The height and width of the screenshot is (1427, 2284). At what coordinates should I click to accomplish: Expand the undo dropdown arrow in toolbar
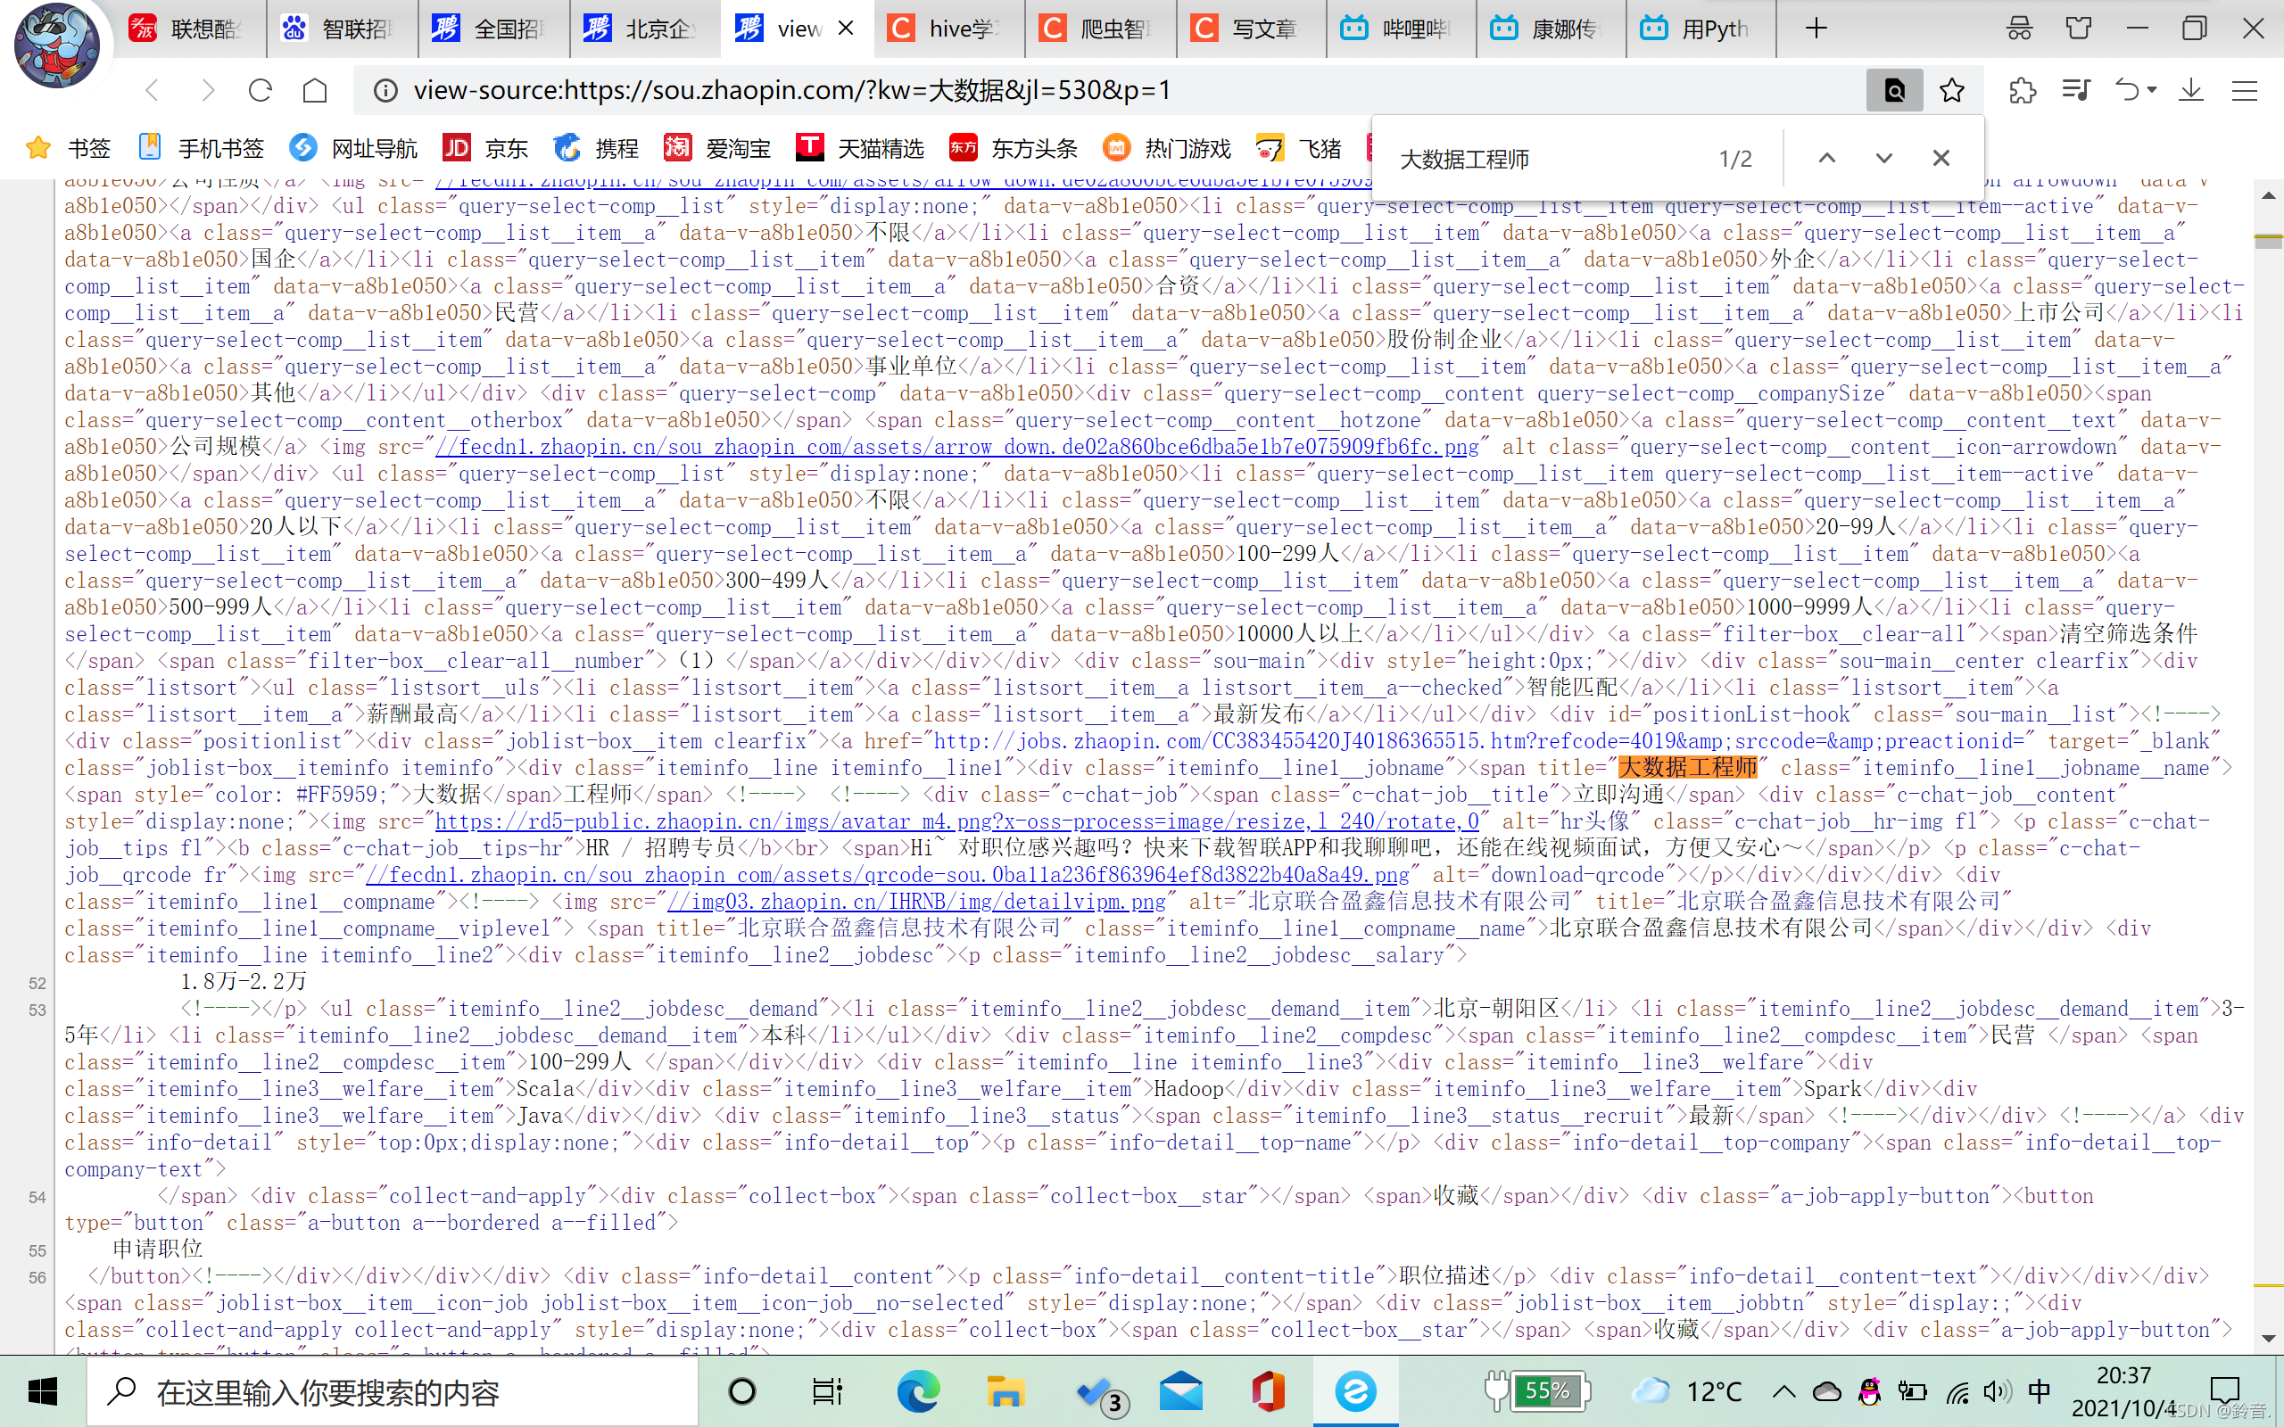tap(2153, 91)
